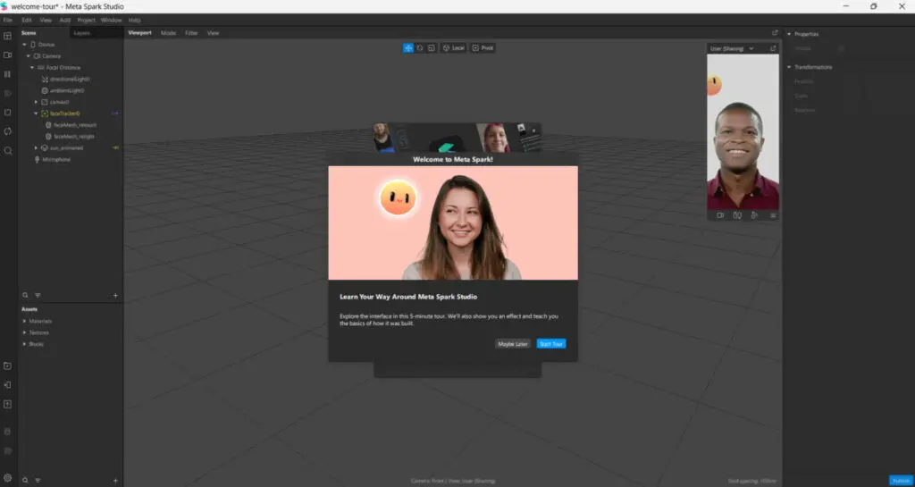
Task: Expand the canvas0 node
Action: pos(36,102)
